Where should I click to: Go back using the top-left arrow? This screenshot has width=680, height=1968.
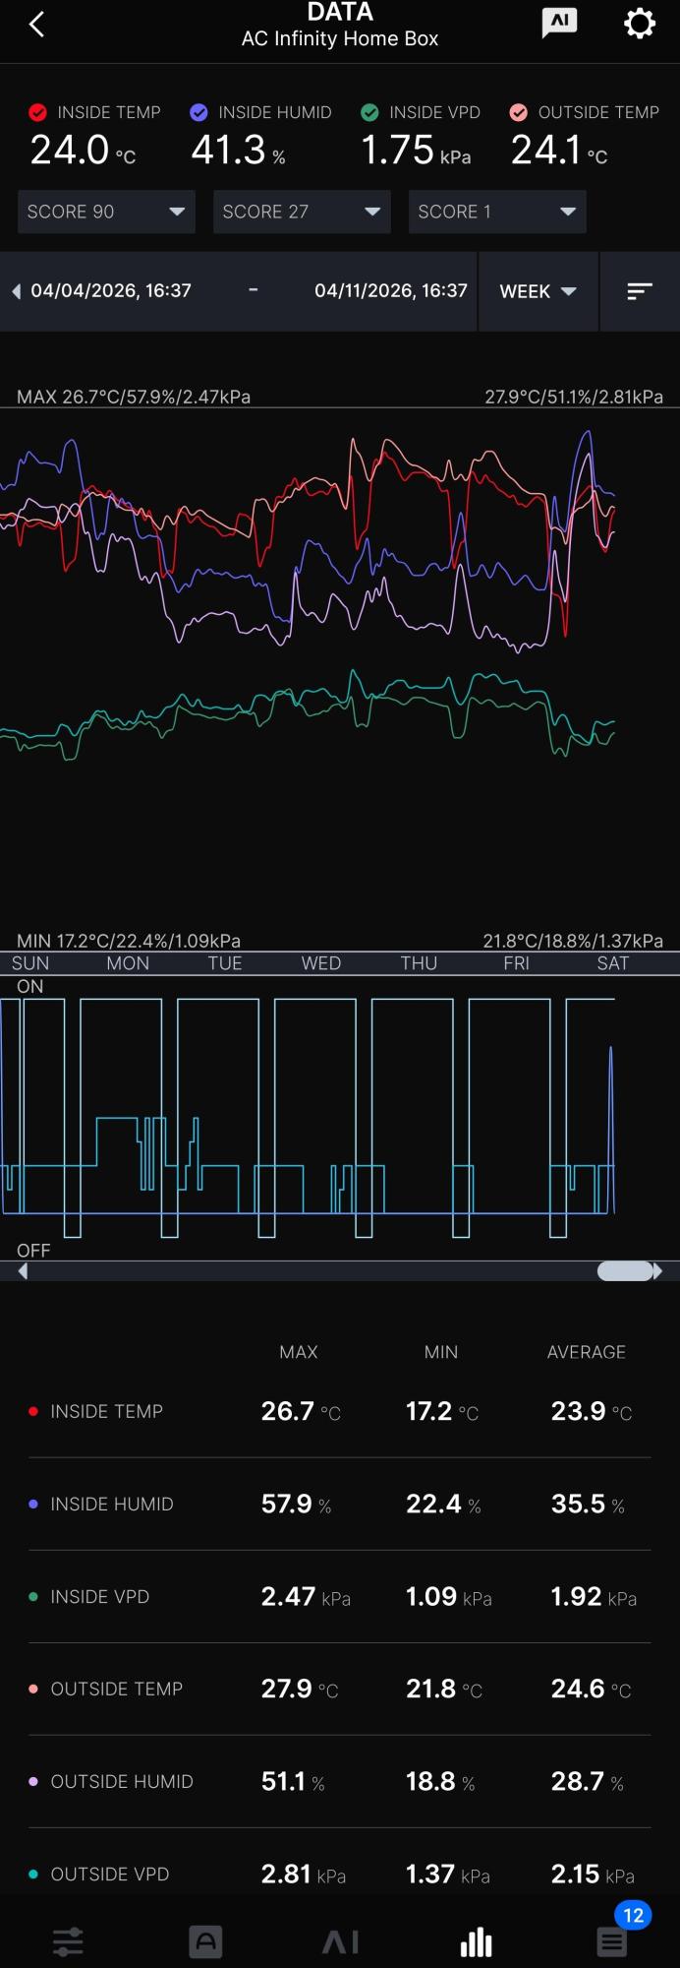click(36, 25)
